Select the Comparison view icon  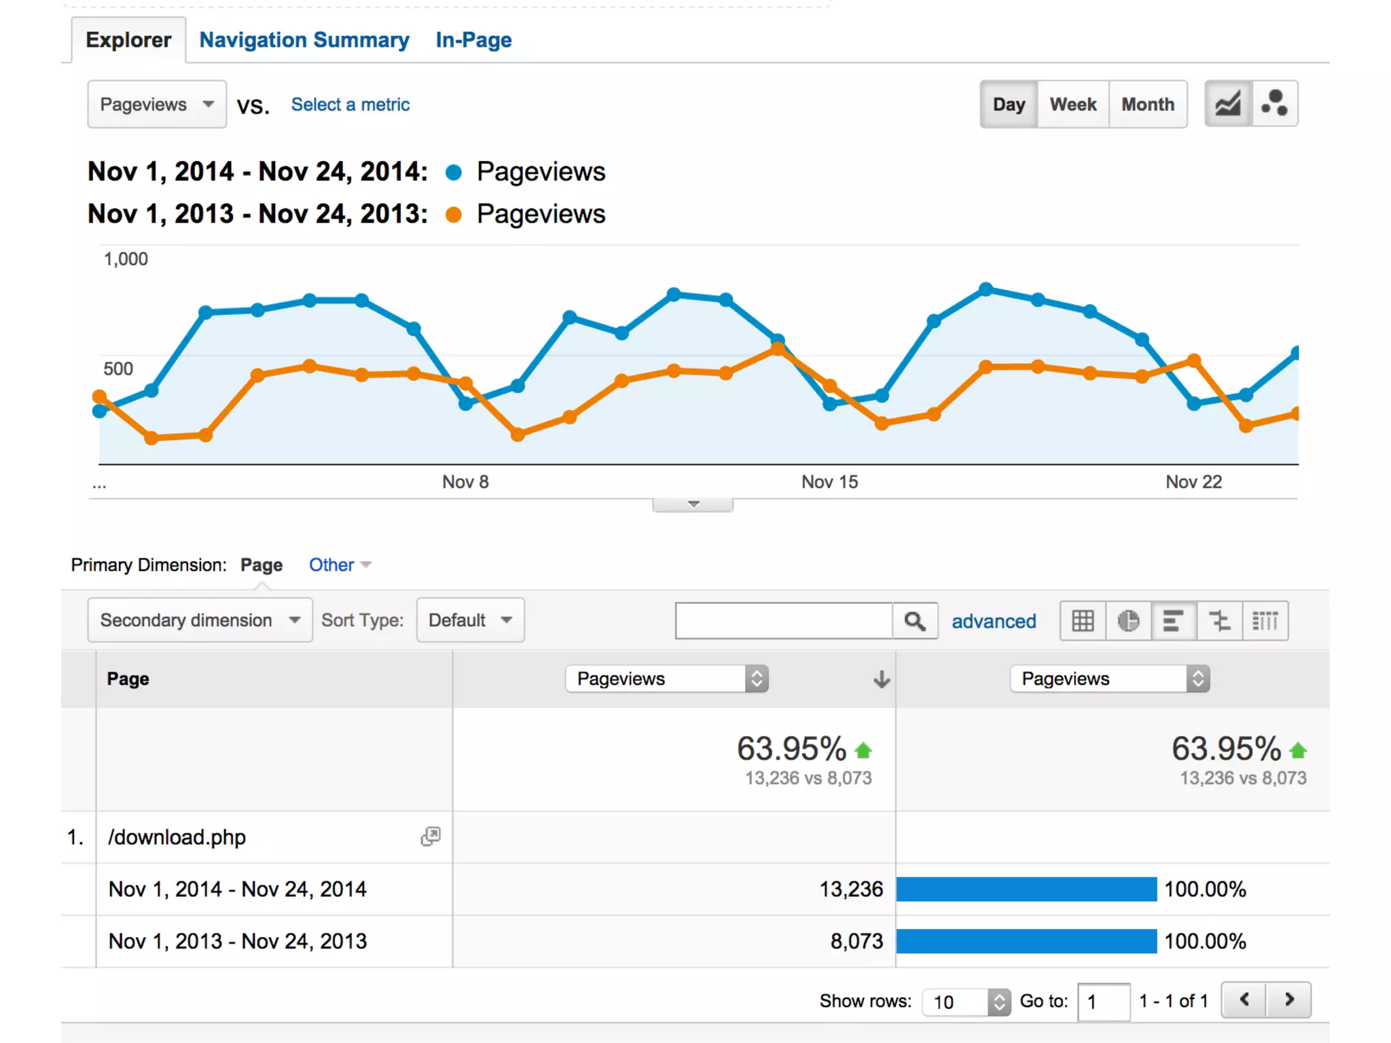pyautogui.click(x=1220, y=621)
